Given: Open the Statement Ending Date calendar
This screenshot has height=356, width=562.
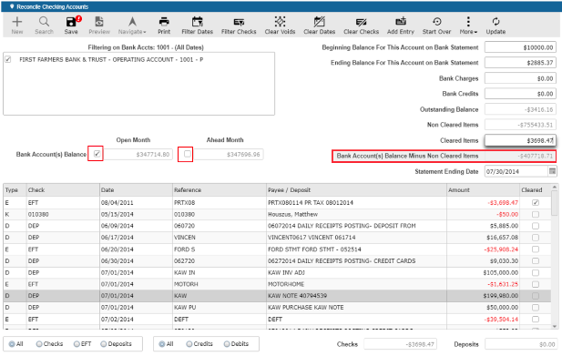Looking at the screenshot, I should coord(552,171).
